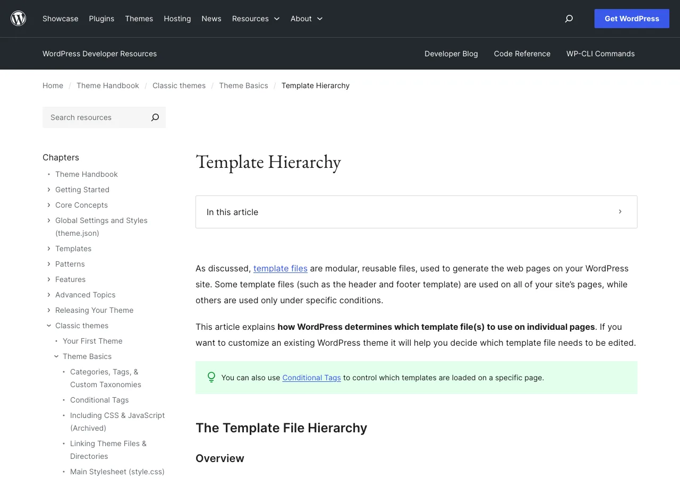Click the Get WordPress button
Screen dimensions: 680x478
[x=632, y=19]
